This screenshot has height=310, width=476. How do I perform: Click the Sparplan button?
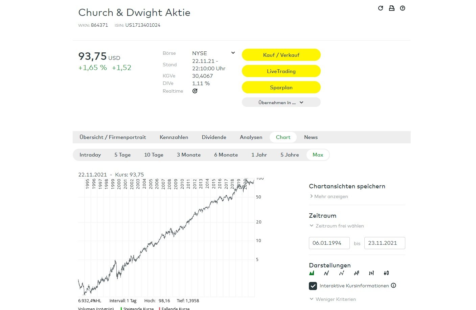click(281, 87)
